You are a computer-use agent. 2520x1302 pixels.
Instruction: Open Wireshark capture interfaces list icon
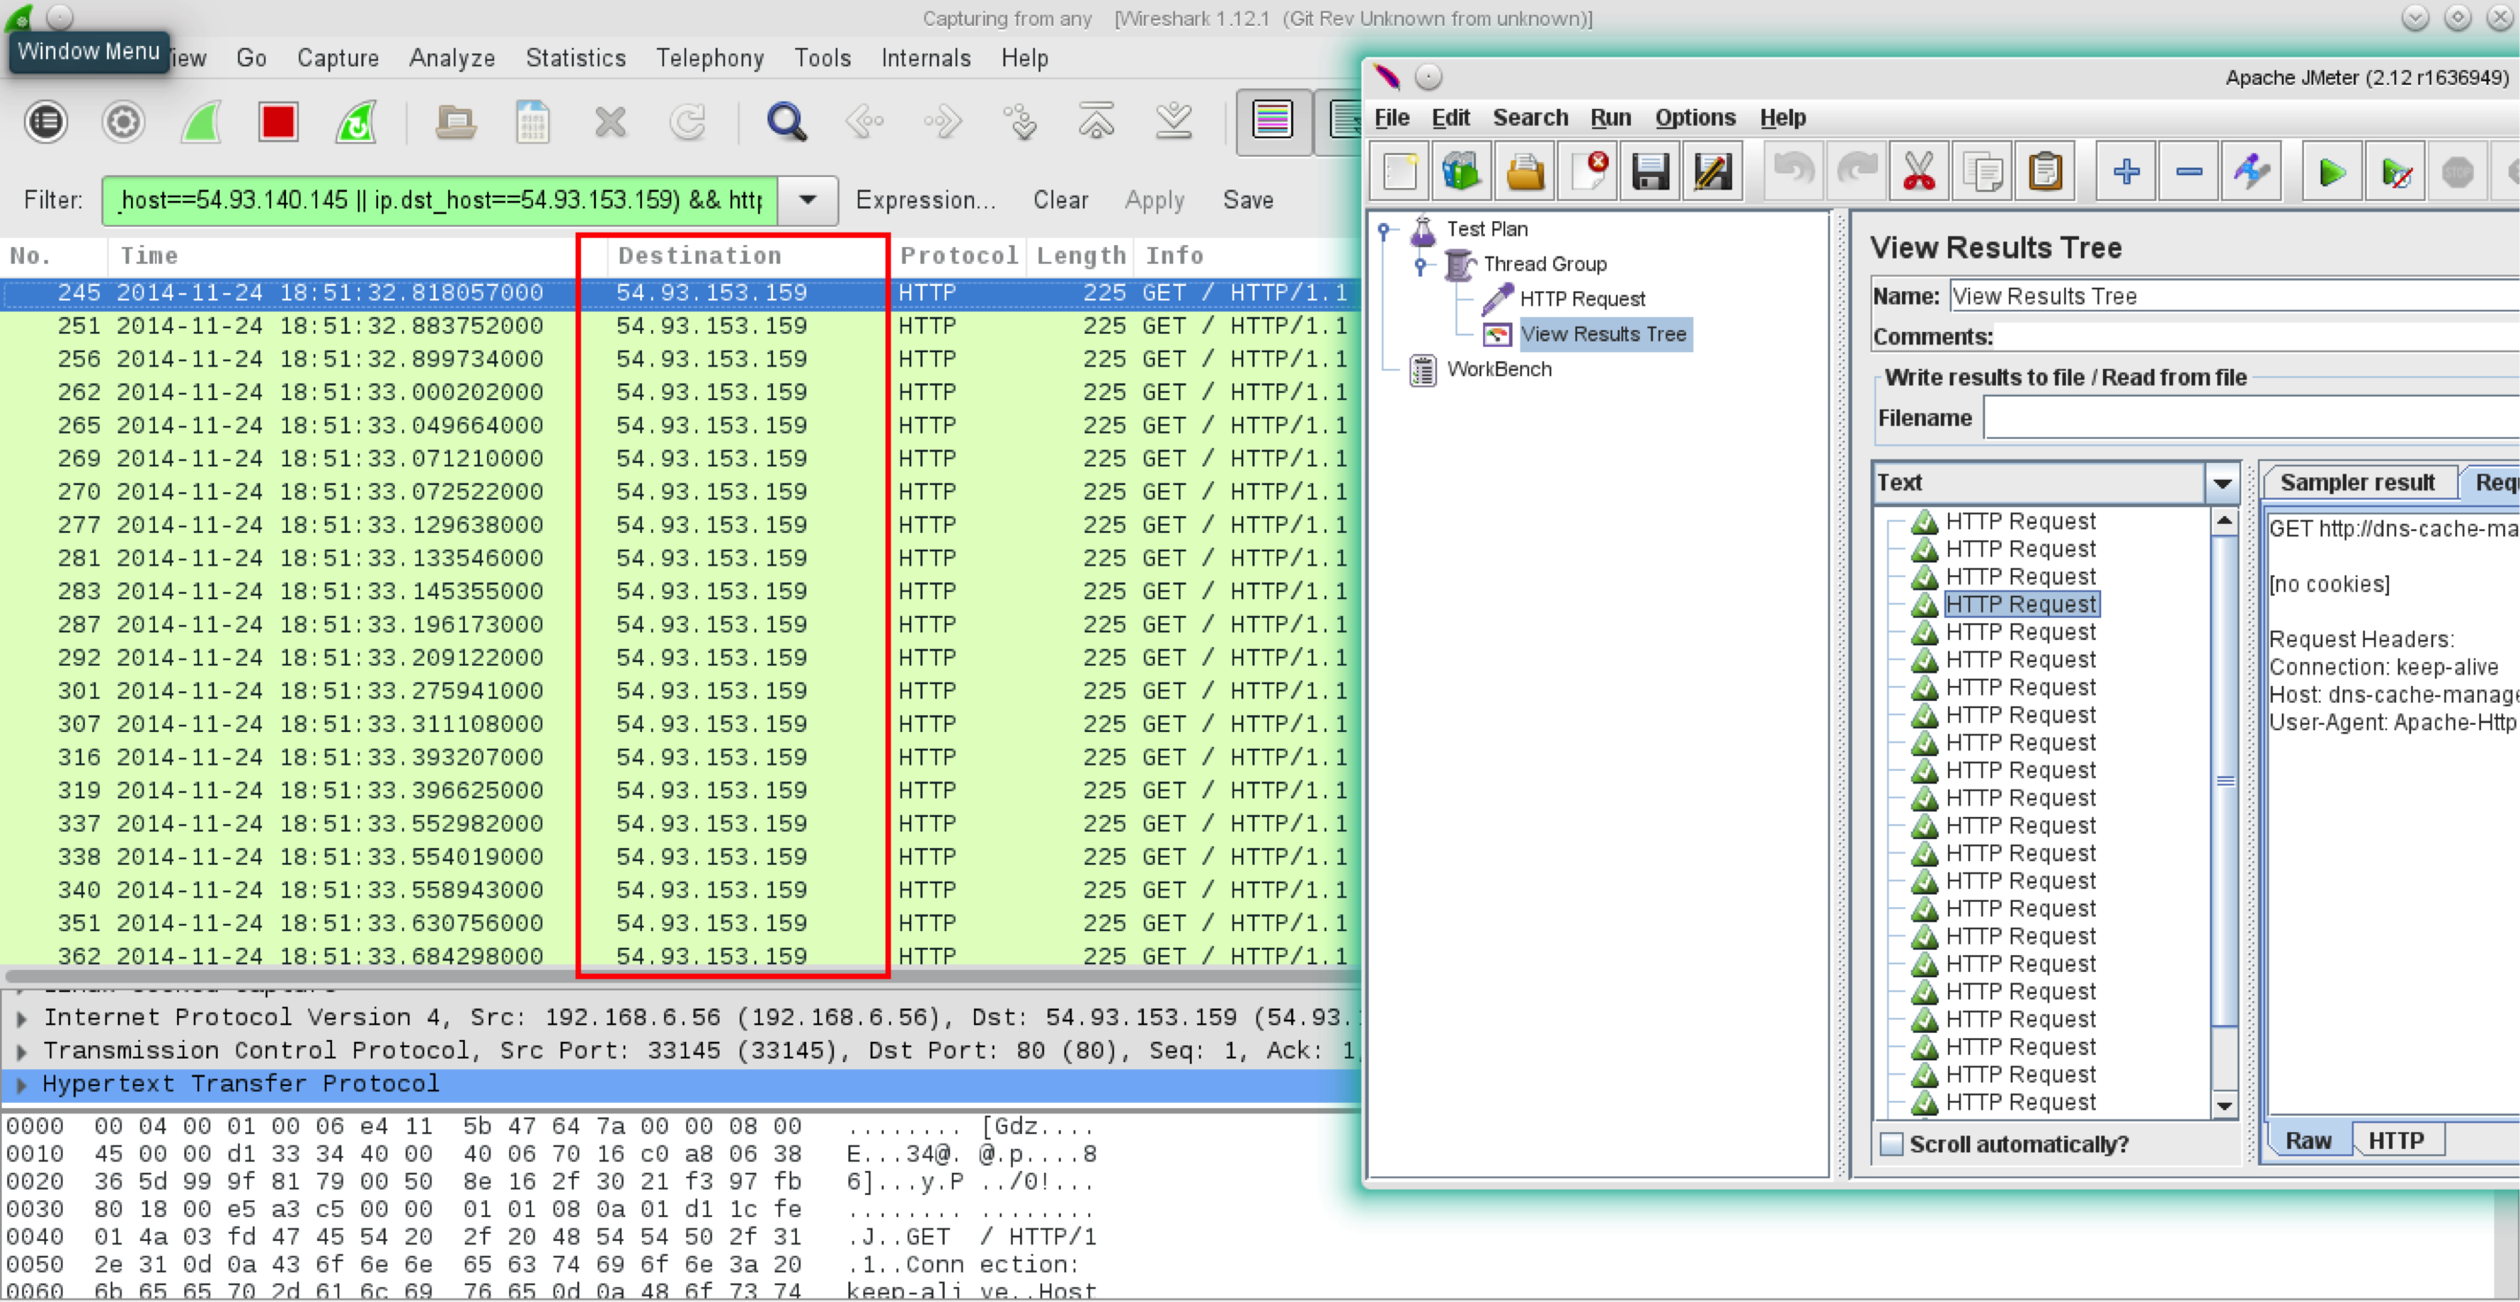(45, 122)
